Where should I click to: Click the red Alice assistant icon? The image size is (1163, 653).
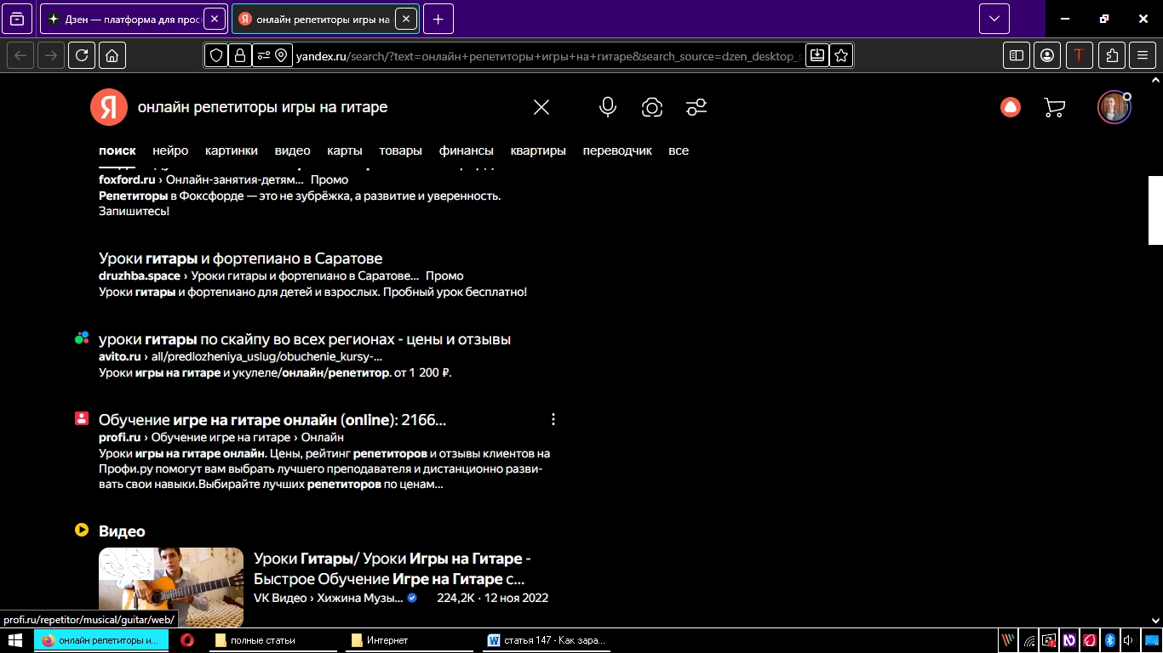[x=1010, y=107]
